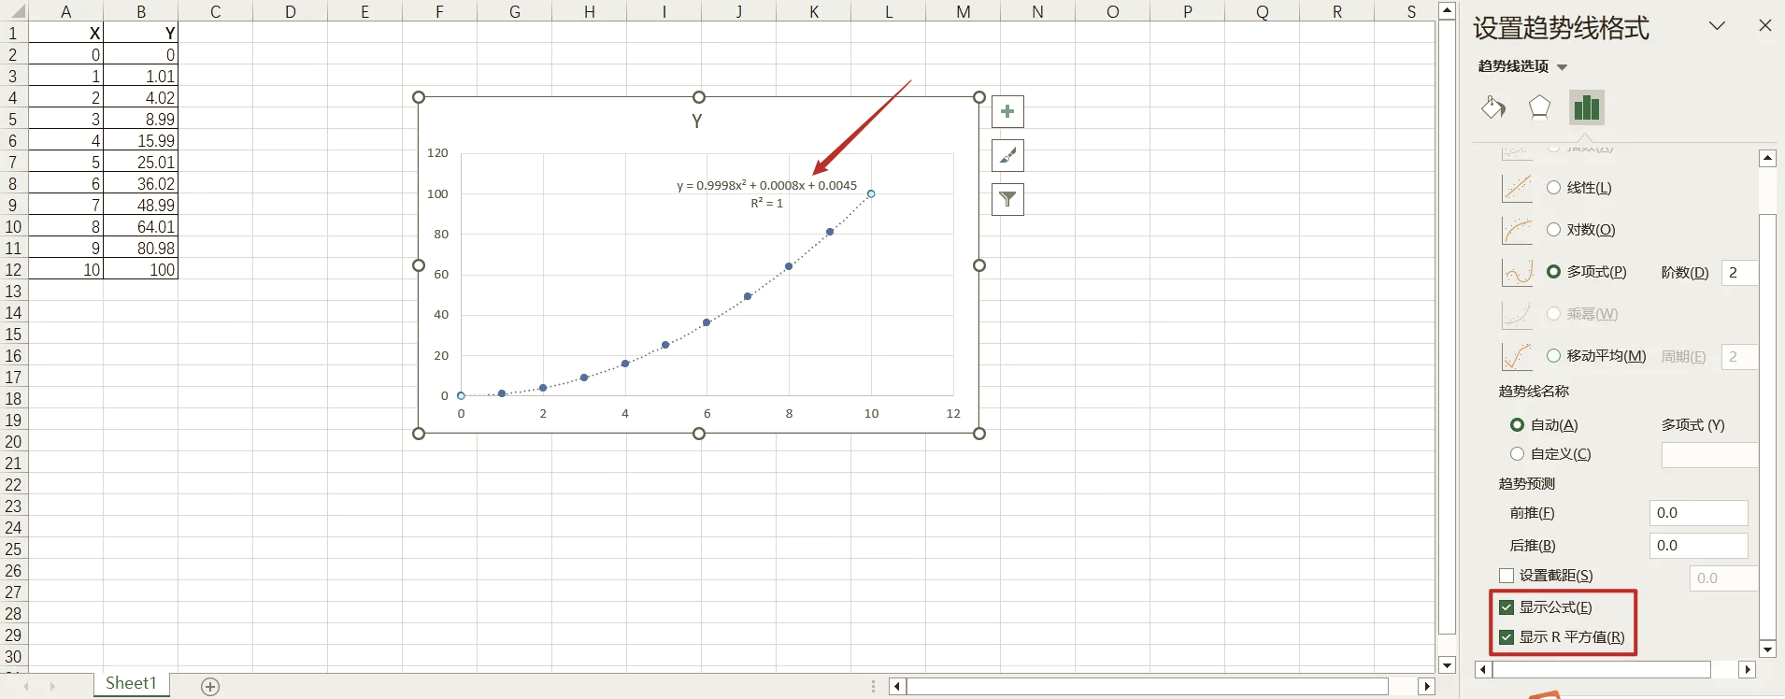Switch to the Sheet1 tab

131,684
